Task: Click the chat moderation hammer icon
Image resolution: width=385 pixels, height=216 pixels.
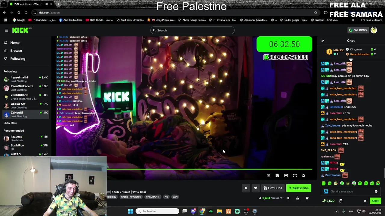Action: tap(326, 191)
